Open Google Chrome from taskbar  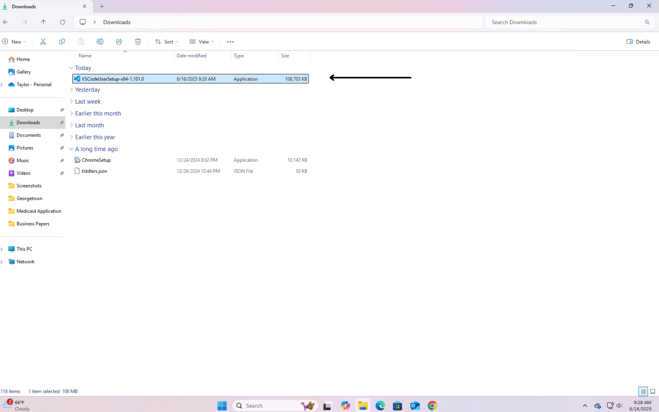432,406
